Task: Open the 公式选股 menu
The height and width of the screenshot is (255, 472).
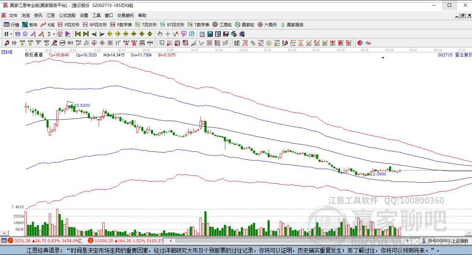Action: click(67, 15)
